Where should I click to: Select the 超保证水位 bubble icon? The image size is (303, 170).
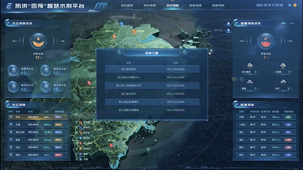[x=46, y=70]
